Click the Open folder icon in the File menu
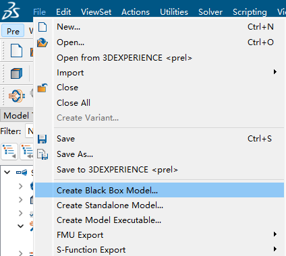 42,42
